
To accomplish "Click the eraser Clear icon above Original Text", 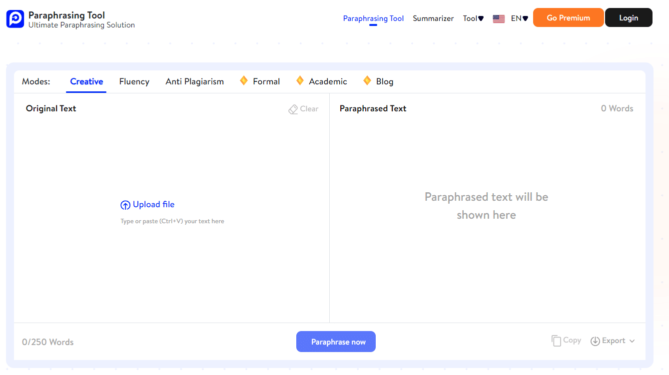I will pyautogui.click(x=293, y=109).
